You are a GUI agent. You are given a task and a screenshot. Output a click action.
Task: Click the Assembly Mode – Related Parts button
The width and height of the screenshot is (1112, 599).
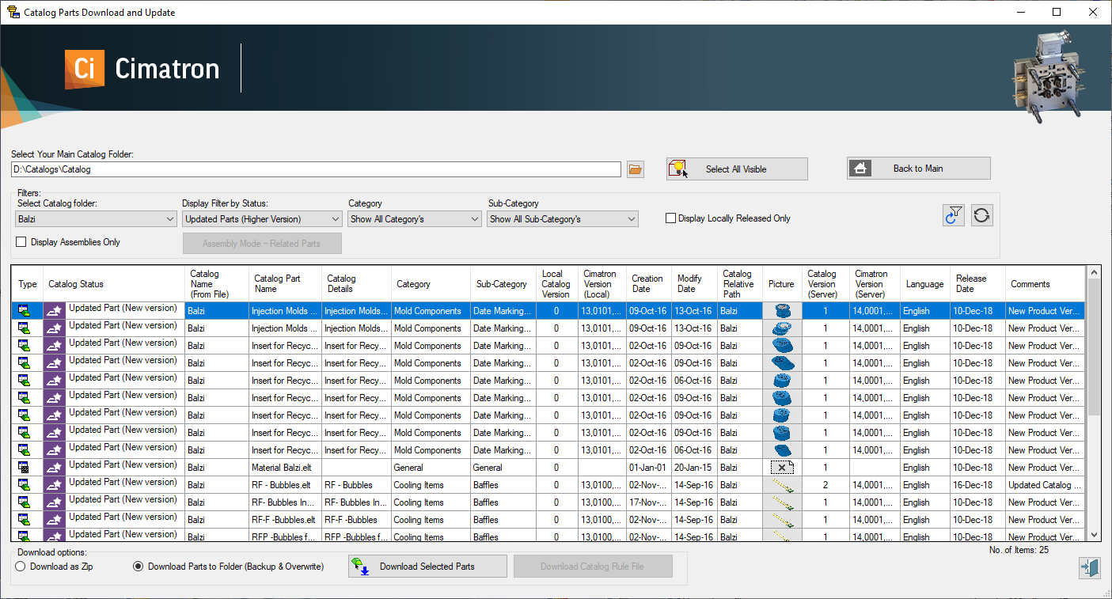[262, 244]
